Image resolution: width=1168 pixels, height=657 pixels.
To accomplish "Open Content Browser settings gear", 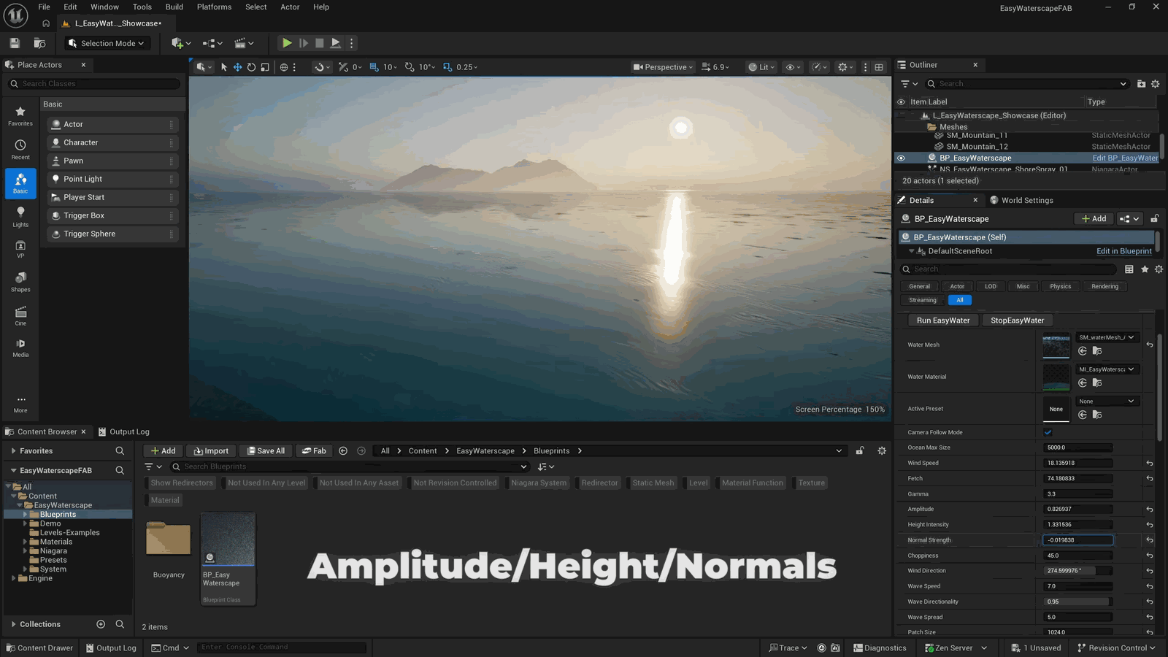I will [882, 451].
